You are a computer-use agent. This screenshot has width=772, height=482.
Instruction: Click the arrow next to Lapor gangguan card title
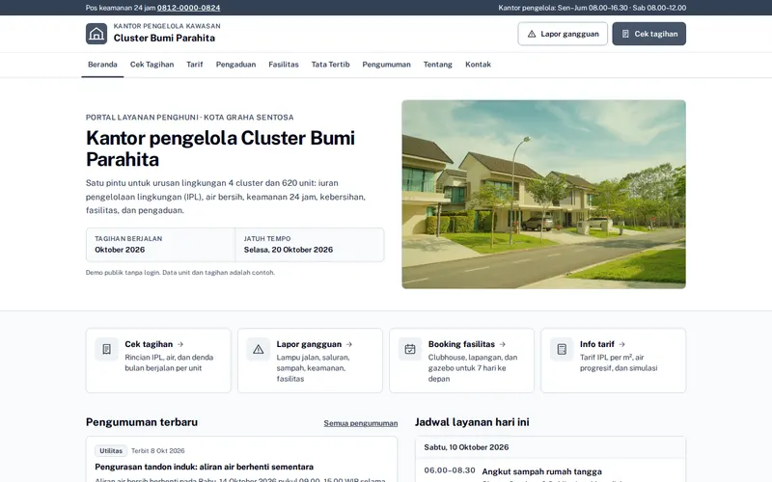(x=349, y=344)
